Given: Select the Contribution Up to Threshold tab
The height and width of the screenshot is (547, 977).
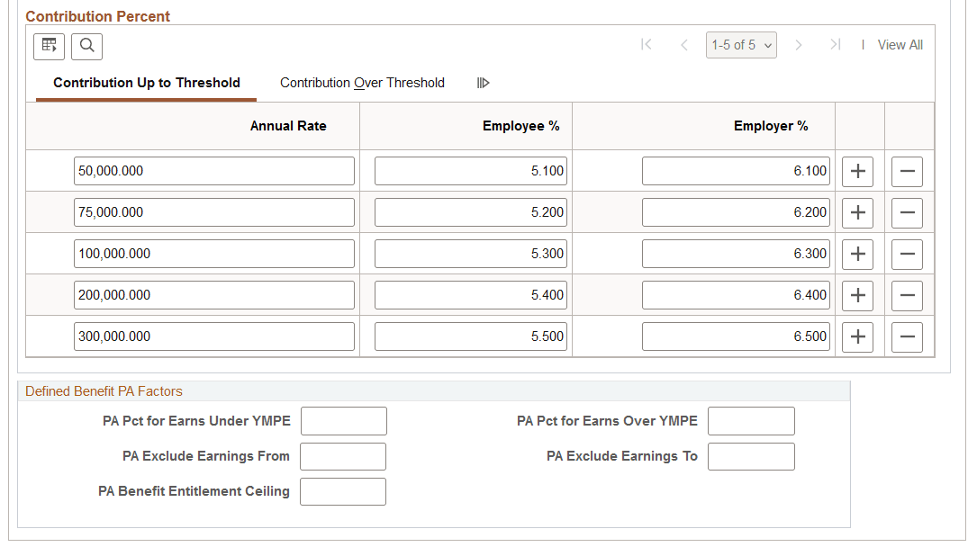Looking at the screenshot, I should click(146, 82).
